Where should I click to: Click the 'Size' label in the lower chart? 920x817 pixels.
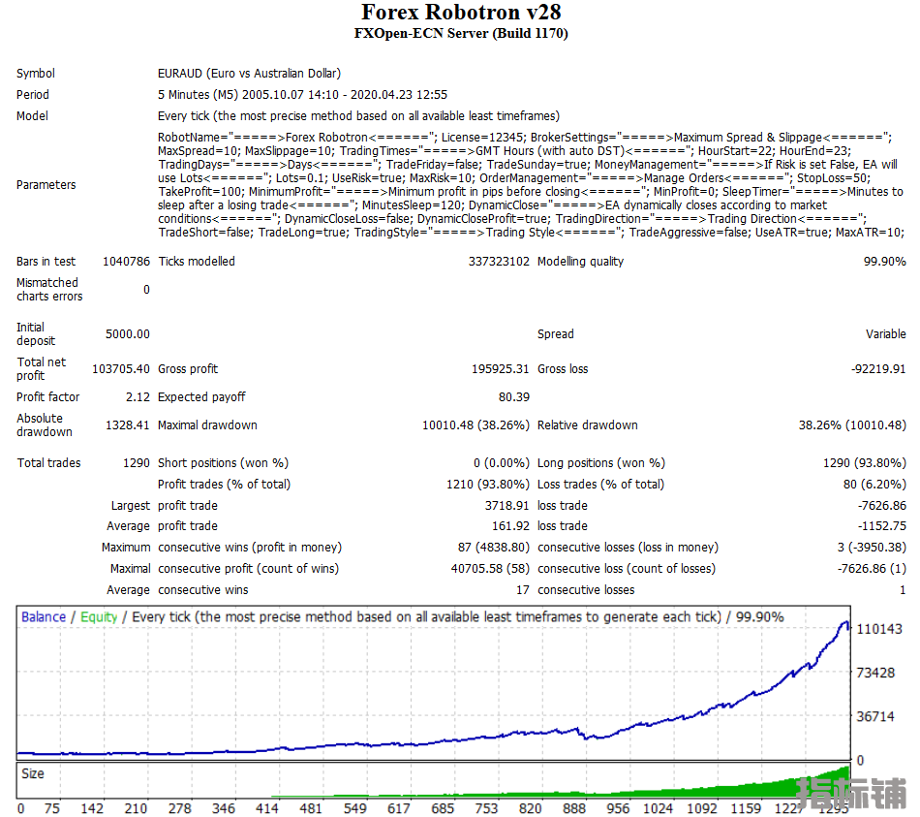pos(33,774)
